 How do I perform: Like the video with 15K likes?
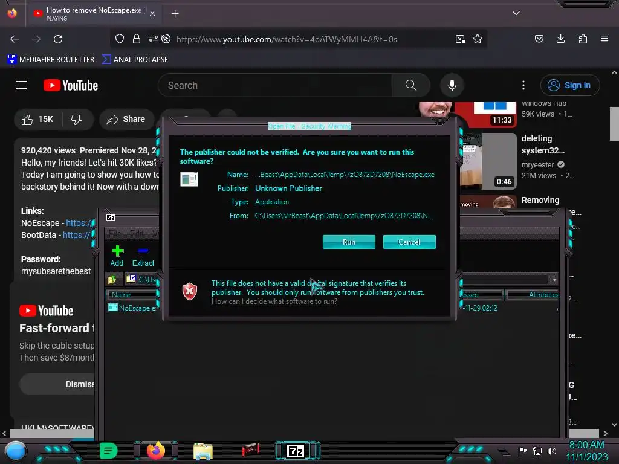(38, 120)
